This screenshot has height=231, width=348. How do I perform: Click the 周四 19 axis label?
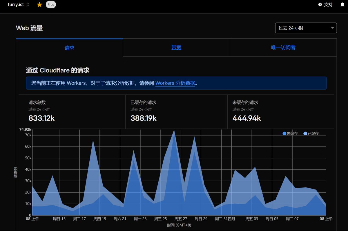tap(100, 219)
